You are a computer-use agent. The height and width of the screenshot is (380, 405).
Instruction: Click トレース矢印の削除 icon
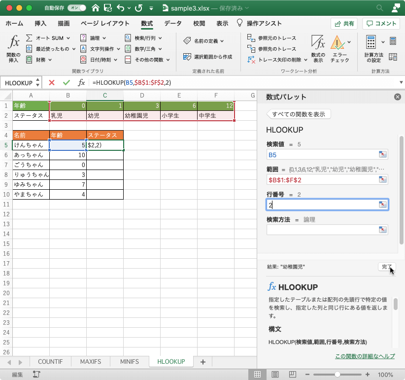point(251,60)
